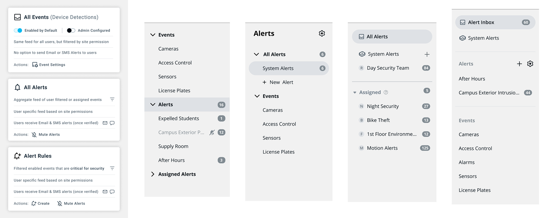Collapse the Assigned group triangle
Image resolution: width=554 pixels, height=218 pixels.
pos(355,92)
